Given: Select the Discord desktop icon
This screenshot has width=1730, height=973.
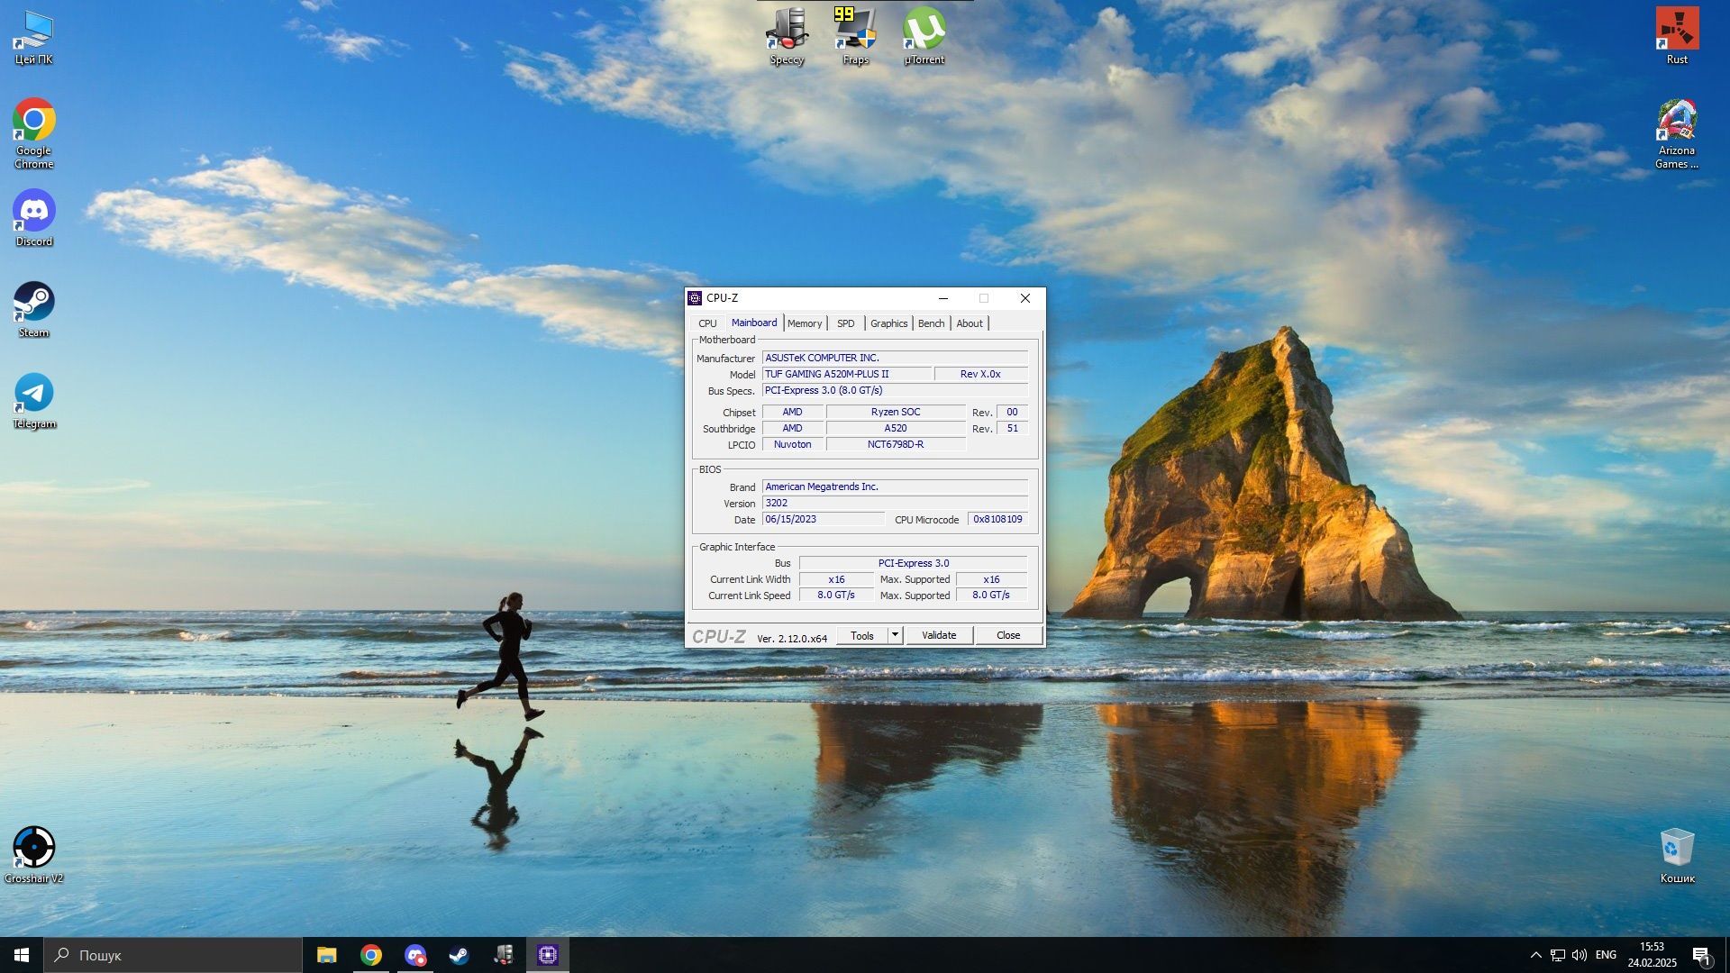Looking at the screenshot, I should click(x=34, y=218).
